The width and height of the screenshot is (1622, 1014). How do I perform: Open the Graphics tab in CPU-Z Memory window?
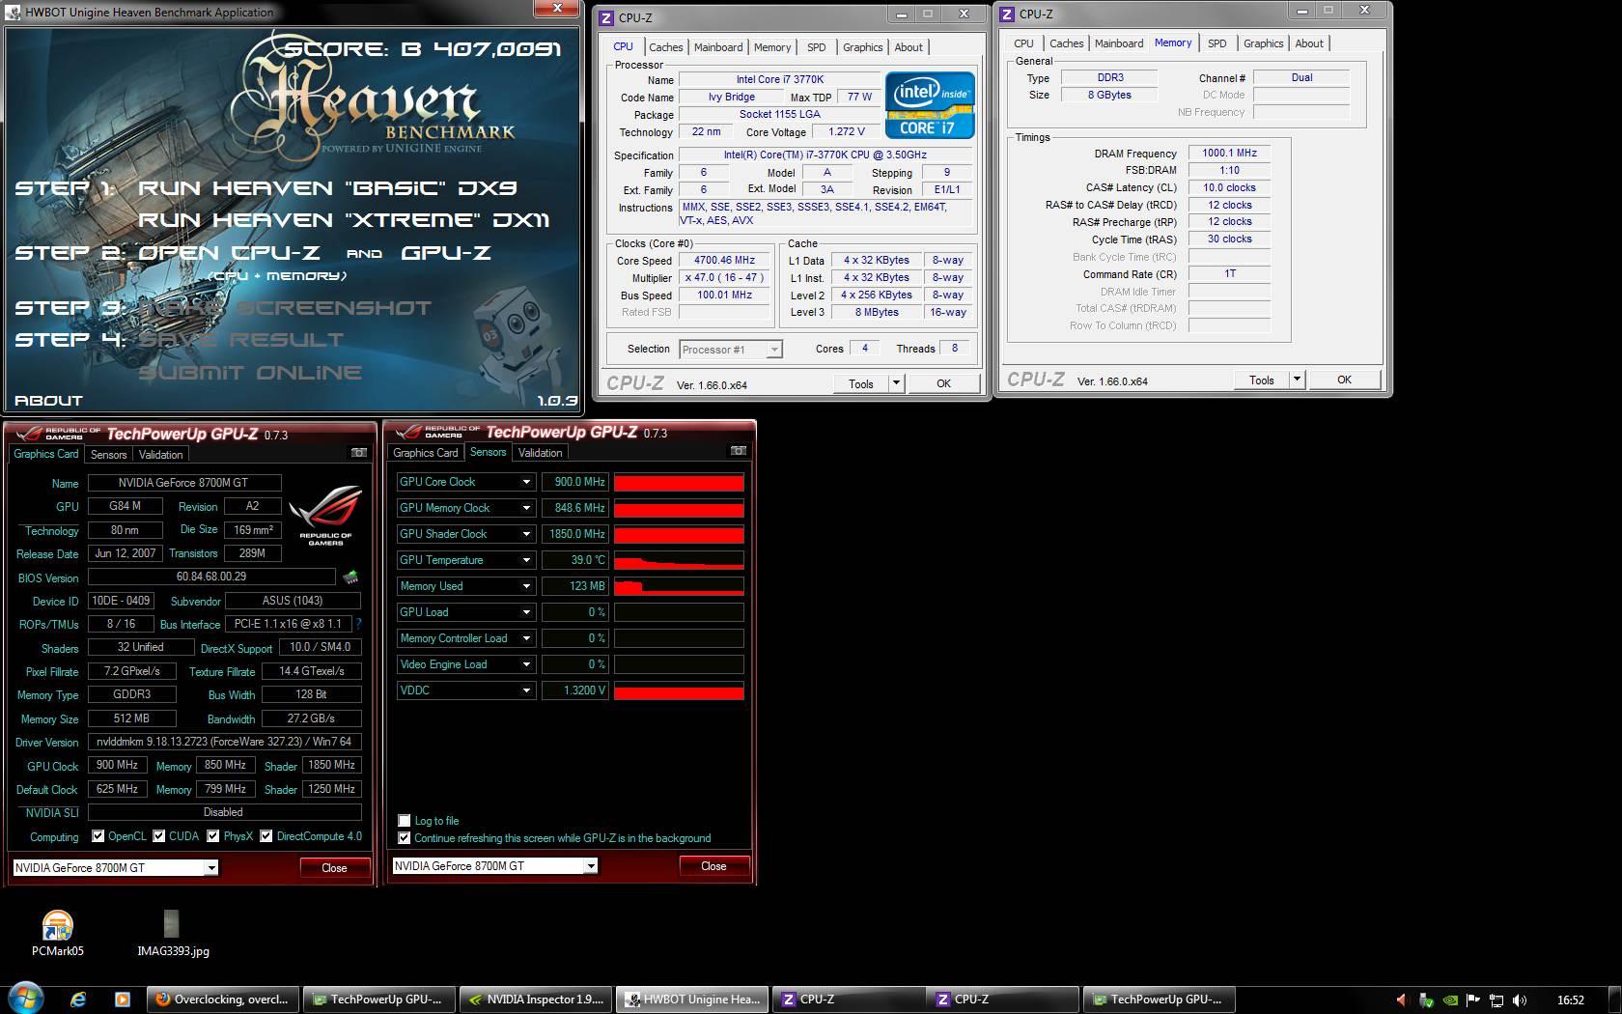click(x=1263, y=43)
